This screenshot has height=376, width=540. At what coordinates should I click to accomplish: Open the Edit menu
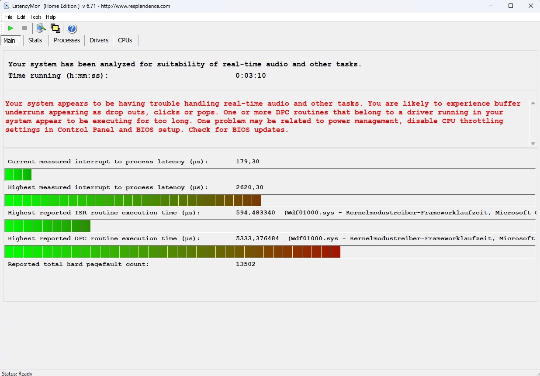21,17
